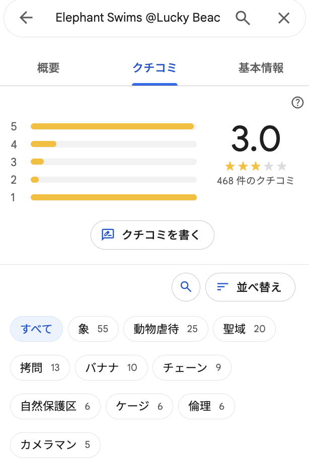Toggle the すべて filter chip

(x=36, y=329)
